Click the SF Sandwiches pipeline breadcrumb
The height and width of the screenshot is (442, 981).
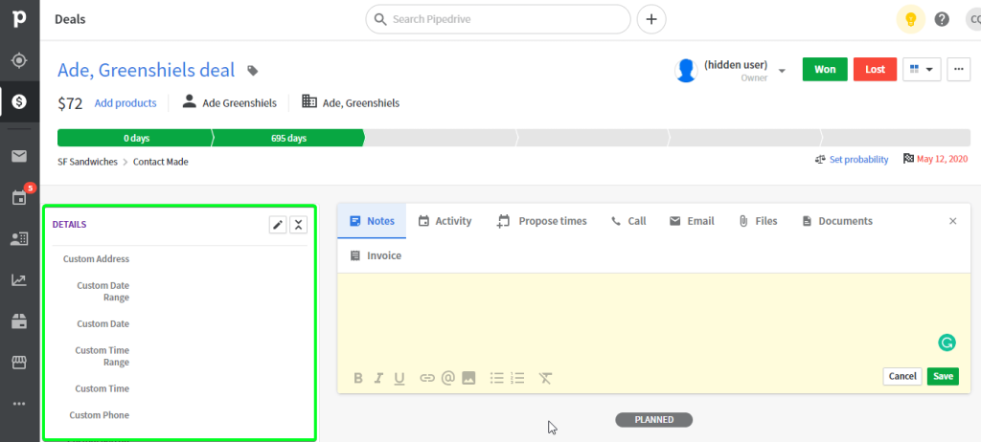click(87, 162)
